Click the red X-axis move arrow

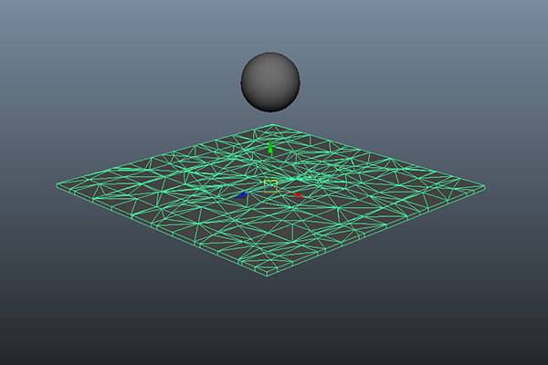tap(298, 195)
